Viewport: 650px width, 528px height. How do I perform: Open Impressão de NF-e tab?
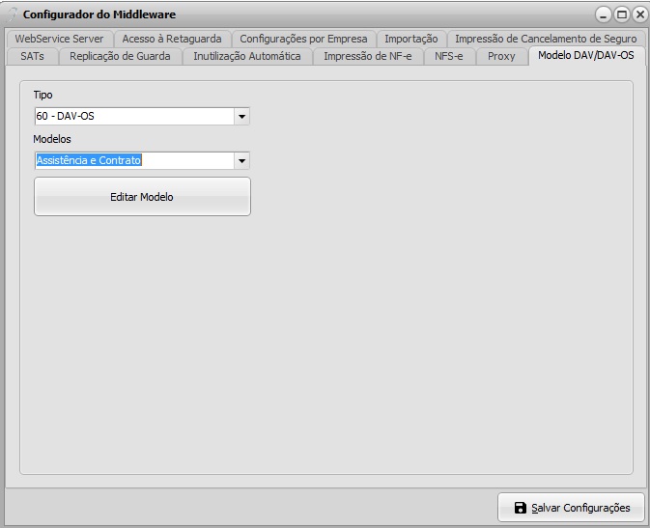(x=368, y=56)
